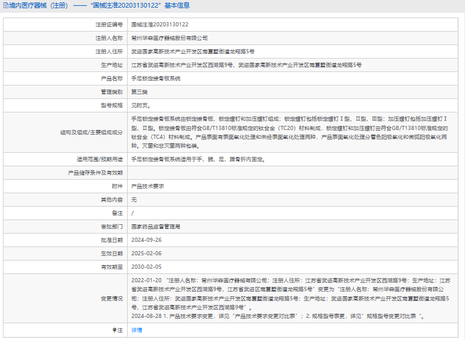Viewport: 465px width, 339px height.
Task: Click the 第三类 management category value
Action: [139, 92]
